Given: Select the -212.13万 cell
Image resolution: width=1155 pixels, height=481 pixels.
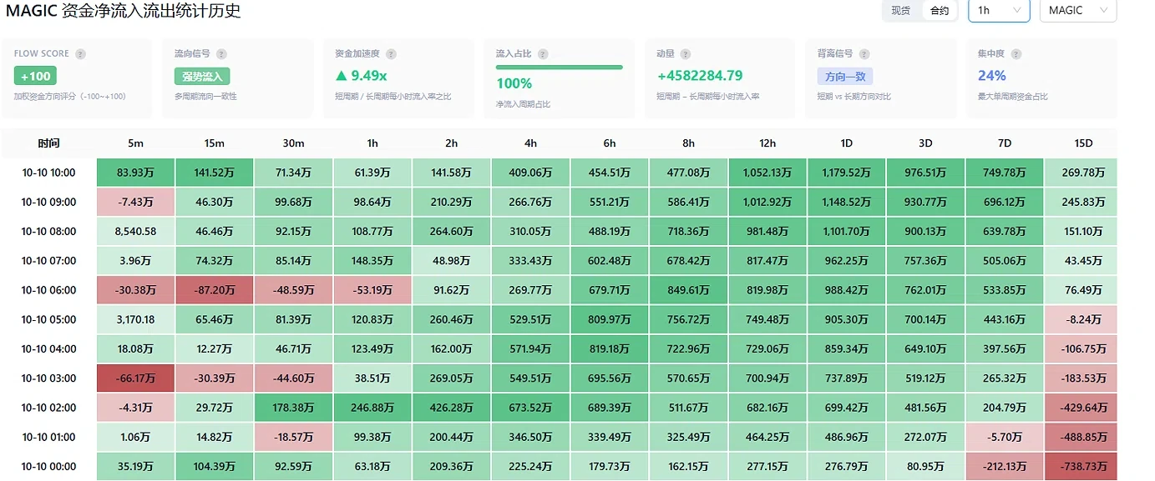Looking at the screenshot, I should coord(1004,466).
